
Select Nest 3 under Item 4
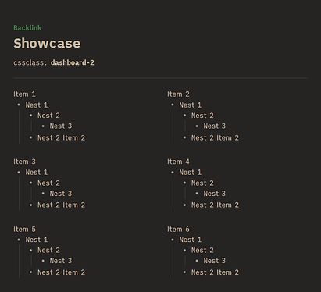[x=215, y=194]
